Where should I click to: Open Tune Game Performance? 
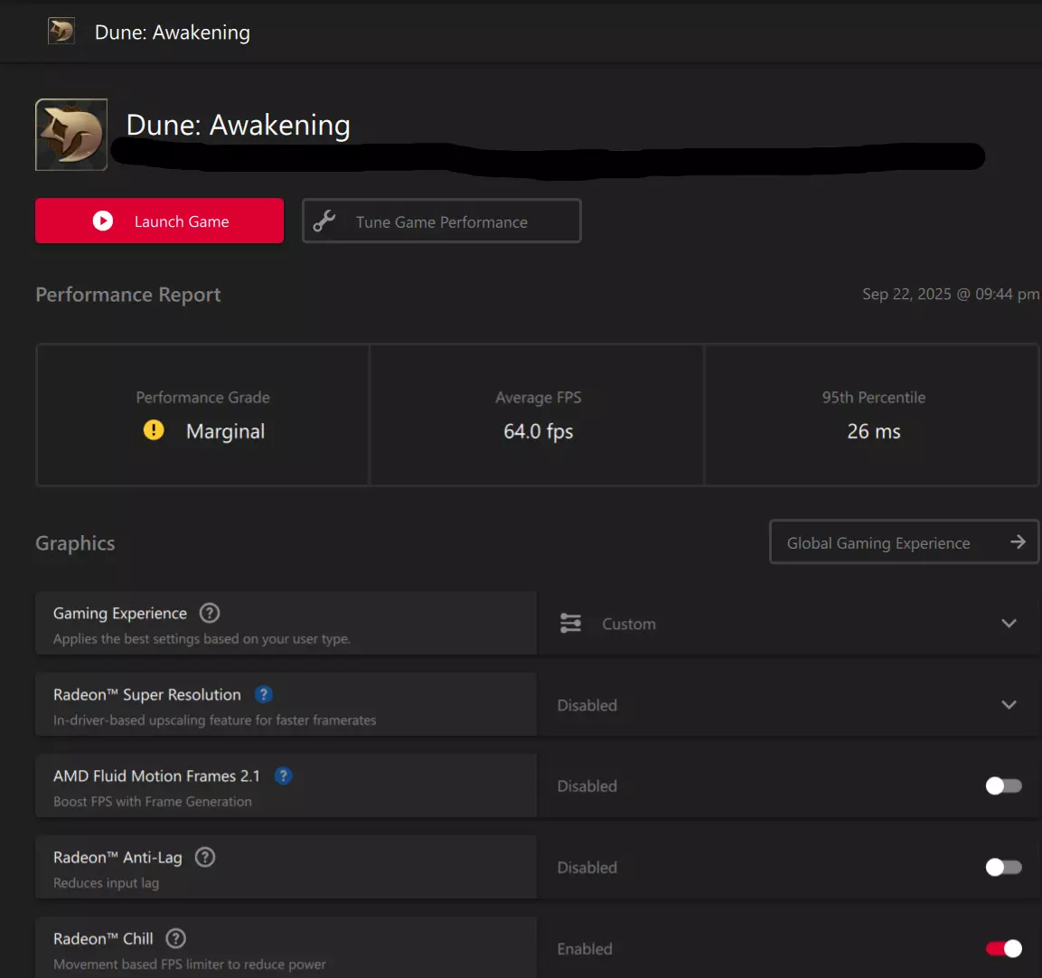[x=442, y=221]
